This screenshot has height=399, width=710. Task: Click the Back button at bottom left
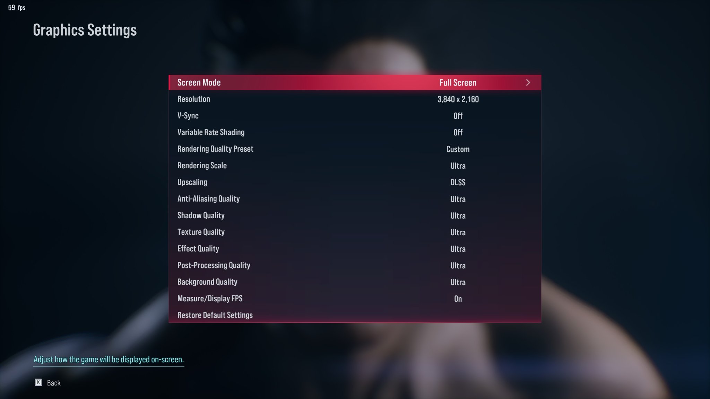point(47,382)
